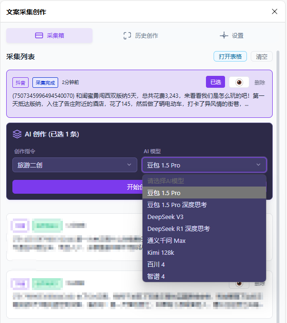Click the eye icon on blurred item

pyautogui.click(x=239, y=283)
